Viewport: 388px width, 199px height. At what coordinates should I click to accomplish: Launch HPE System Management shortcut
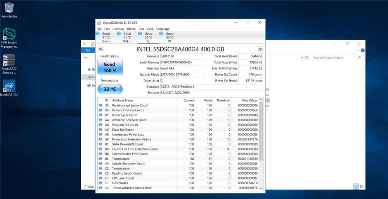[x=9, y=38]
